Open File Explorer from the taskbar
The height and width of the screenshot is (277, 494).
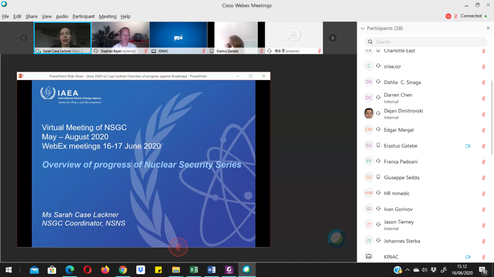point(176,270)
